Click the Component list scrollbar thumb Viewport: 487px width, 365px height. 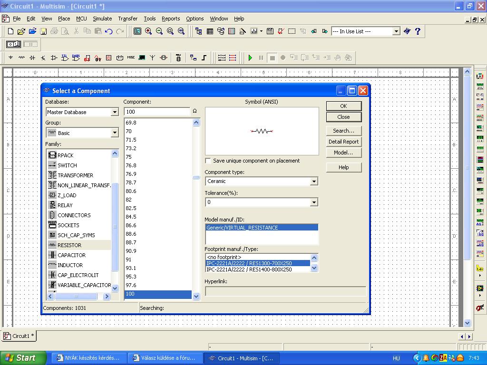click(x=196, y=178)
